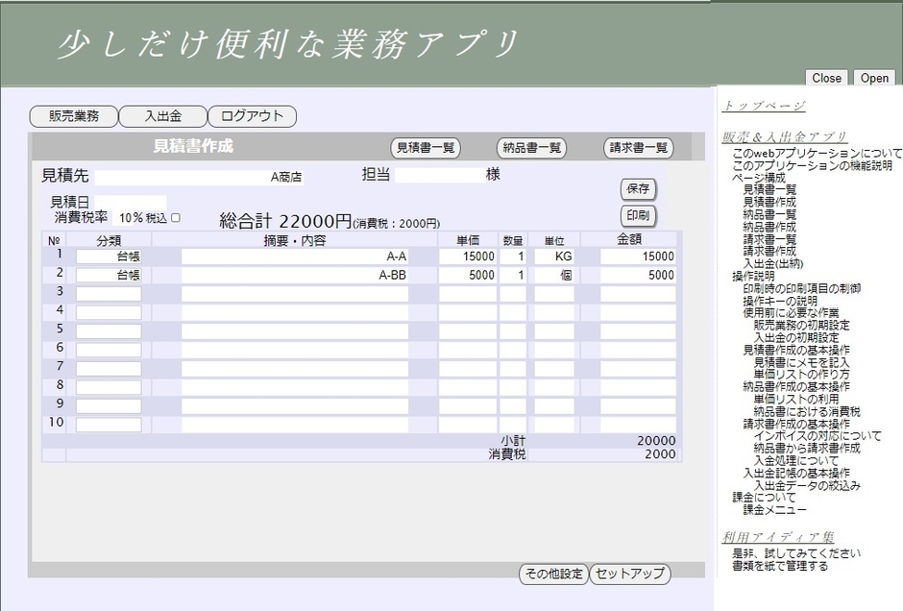
Task: Click the Open tab of side panel
Action: 874,78
